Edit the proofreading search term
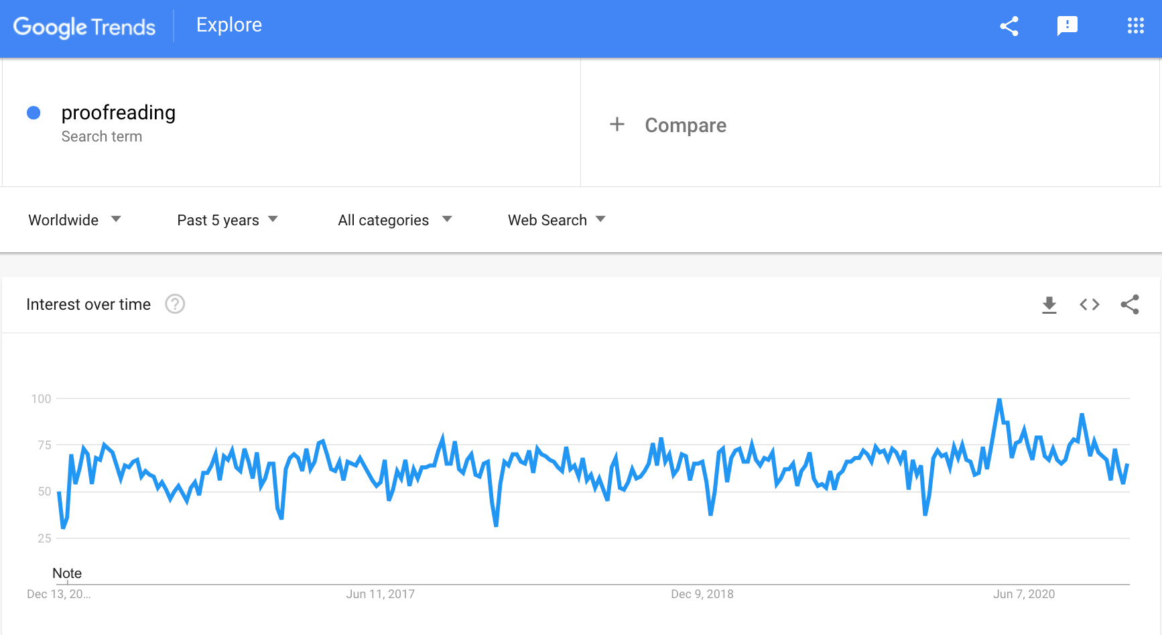Viewport: 1162px width, 635px height. (x=119, y=113)
